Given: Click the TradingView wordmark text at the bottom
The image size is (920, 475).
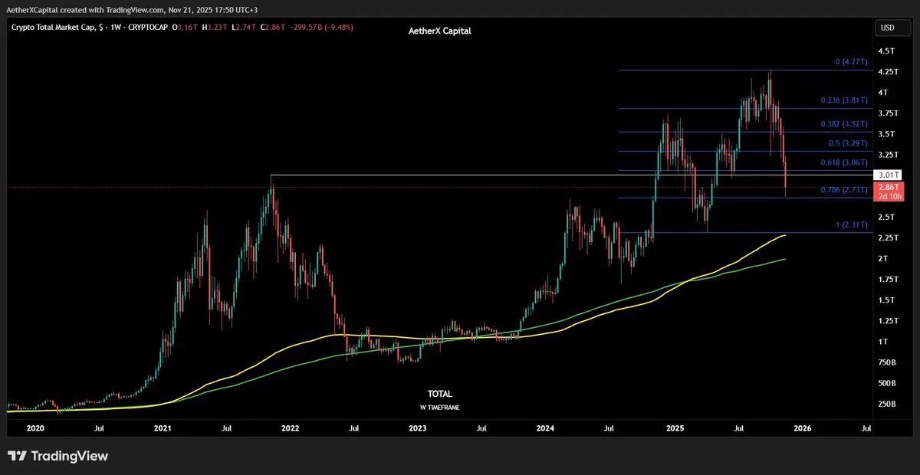Looking at the screenshot, I should [70, 457].
